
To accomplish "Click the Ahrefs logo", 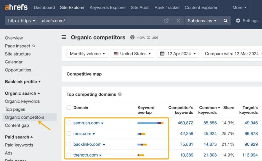I will point(16,7).
